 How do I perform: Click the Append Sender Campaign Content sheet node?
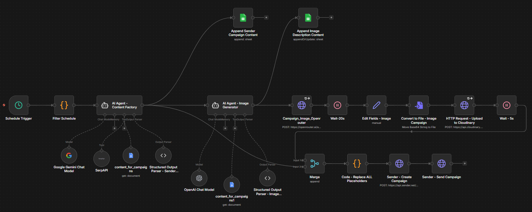243,18
